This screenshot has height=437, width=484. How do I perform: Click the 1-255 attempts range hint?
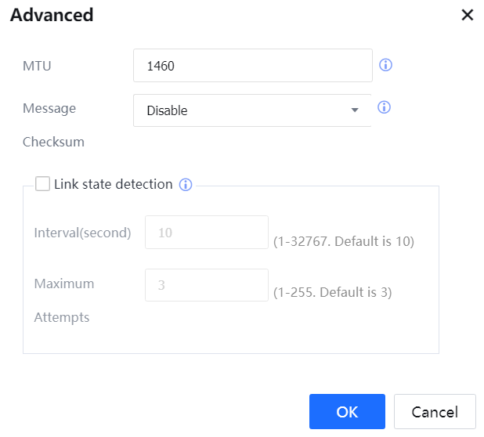[332, 292]
